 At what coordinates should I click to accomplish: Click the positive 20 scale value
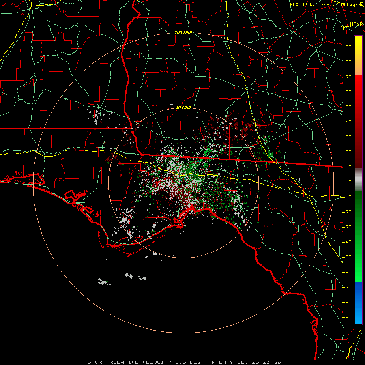tap(348, 152)
